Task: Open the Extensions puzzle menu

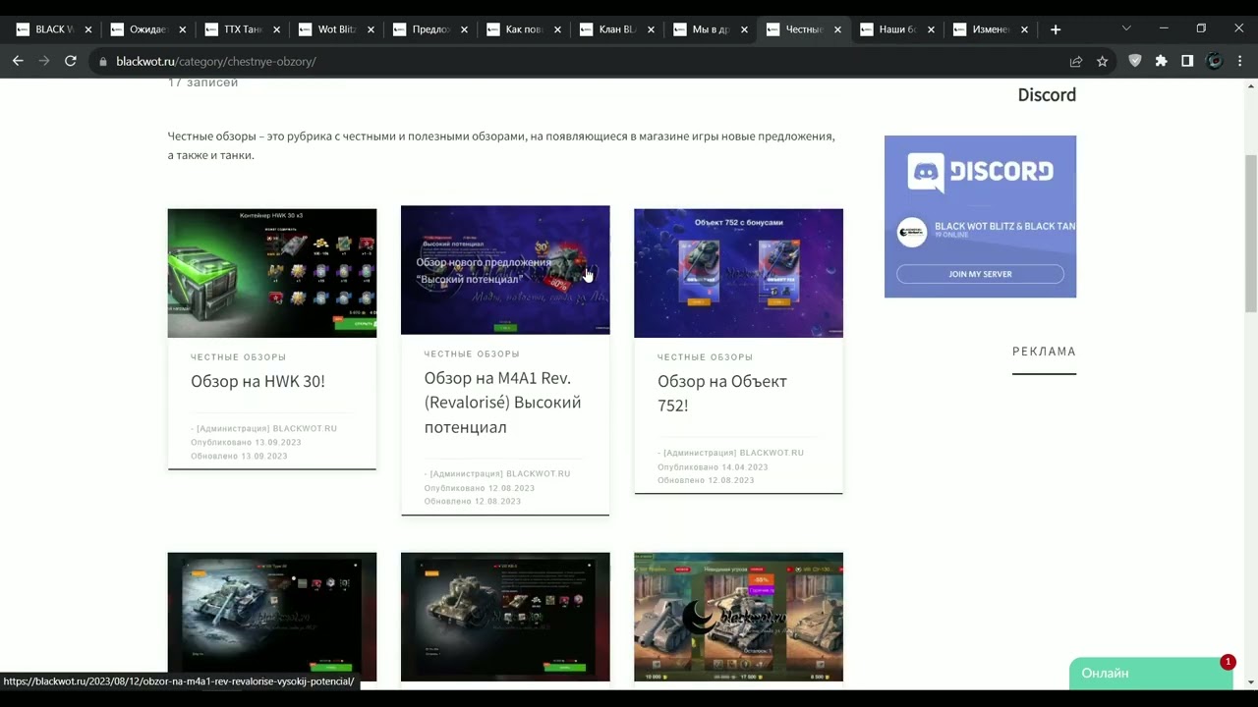Action: pyautogui.click(x=1162, y=61)
